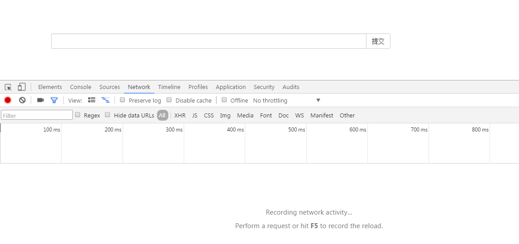Screen dimensions: 519x244
Task: Check Hide data URLs option
Action: pyautogui.click(x=108, y=115)
